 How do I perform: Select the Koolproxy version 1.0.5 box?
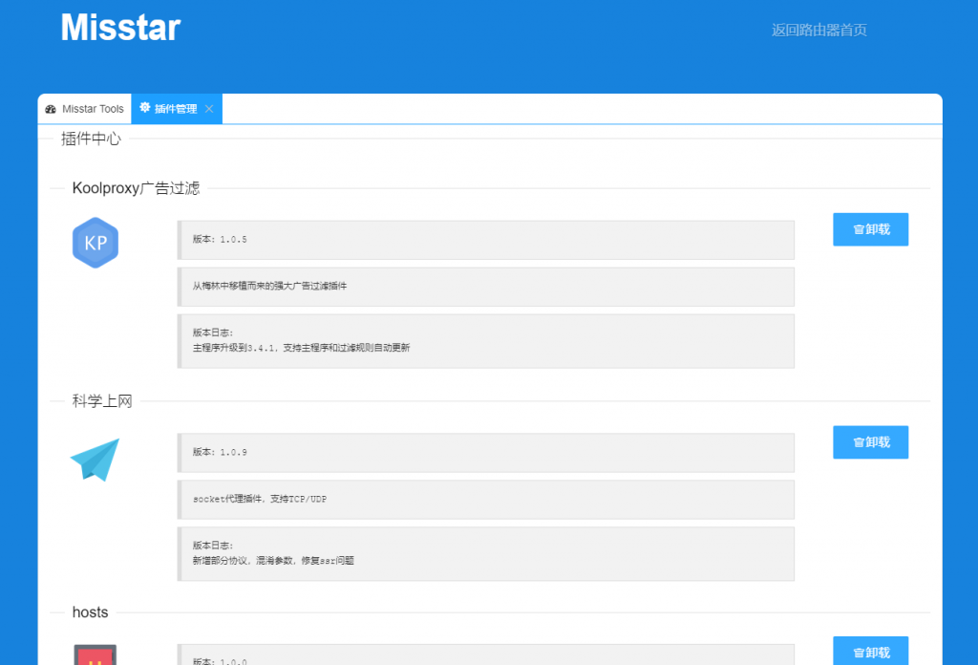(x=485, y=240)
